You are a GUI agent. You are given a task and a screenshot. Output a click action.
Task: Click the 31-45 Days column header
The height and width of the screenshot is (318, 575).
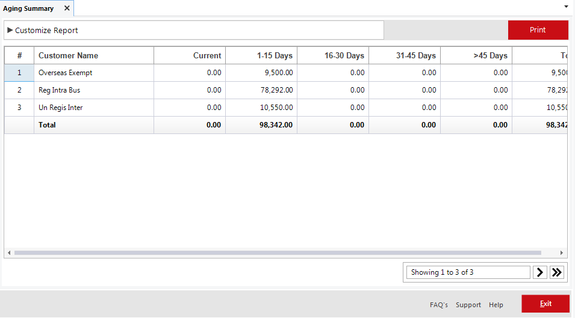(405, 56)
